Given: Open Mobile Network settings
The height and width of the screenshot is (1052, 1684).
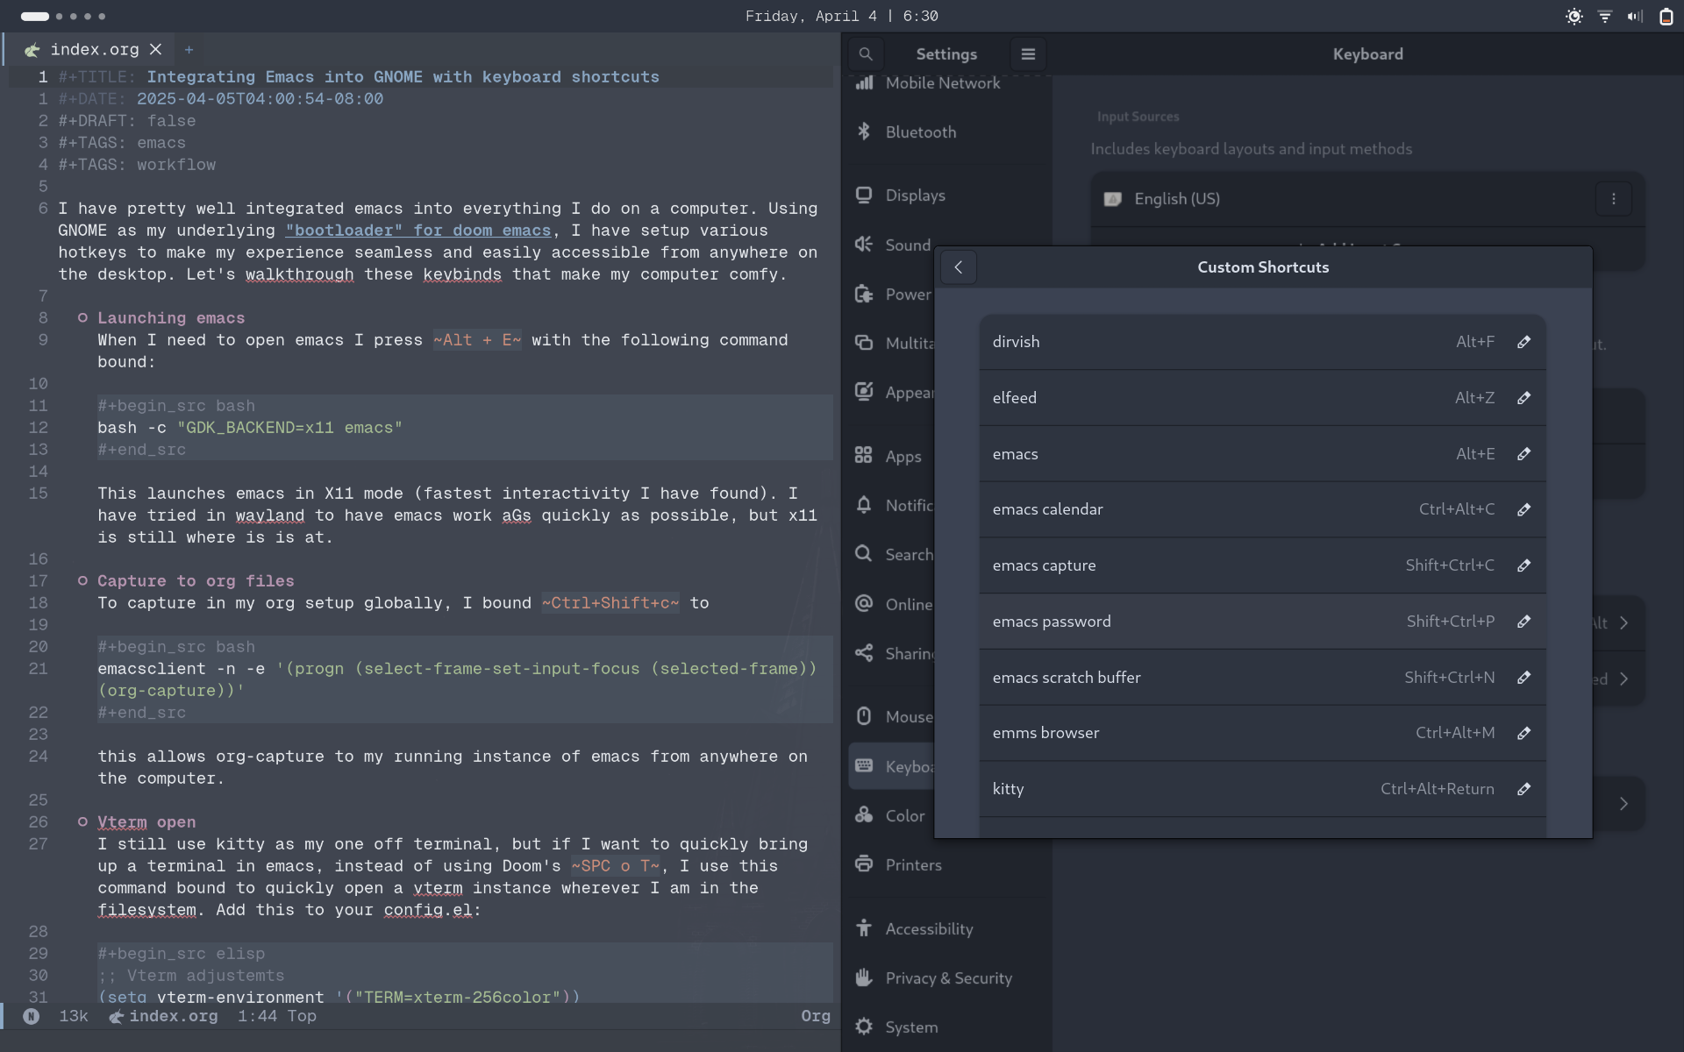Looking at the screenshot, I should [x=947, y=82].
